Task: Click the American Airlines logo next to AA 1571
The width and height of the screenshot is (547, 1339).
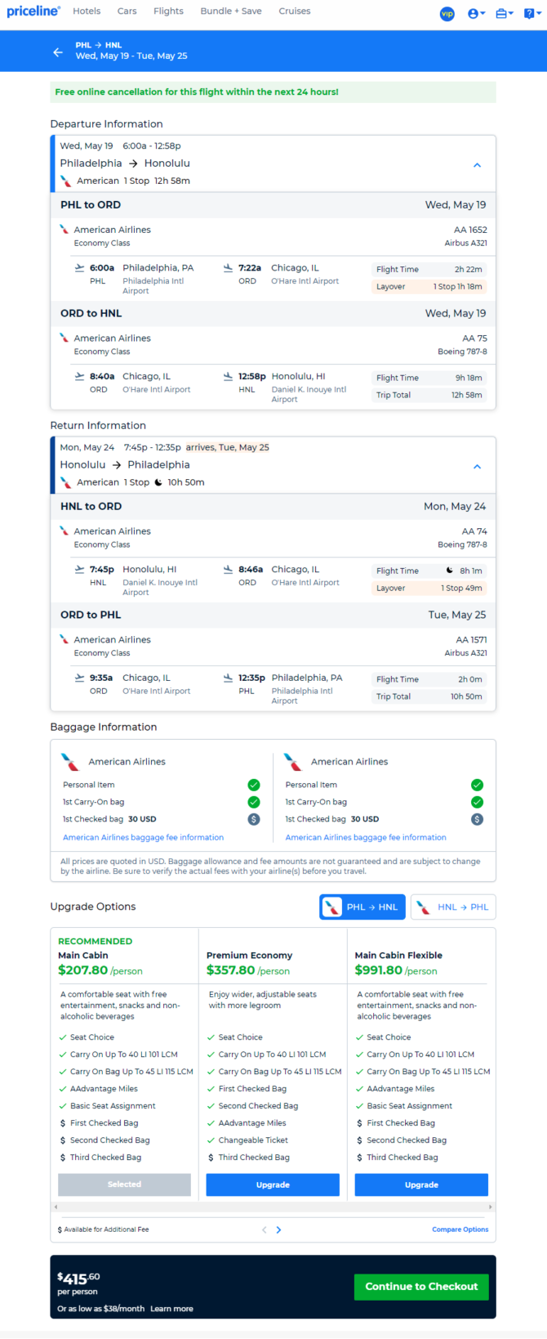Action: click(64, 639)
